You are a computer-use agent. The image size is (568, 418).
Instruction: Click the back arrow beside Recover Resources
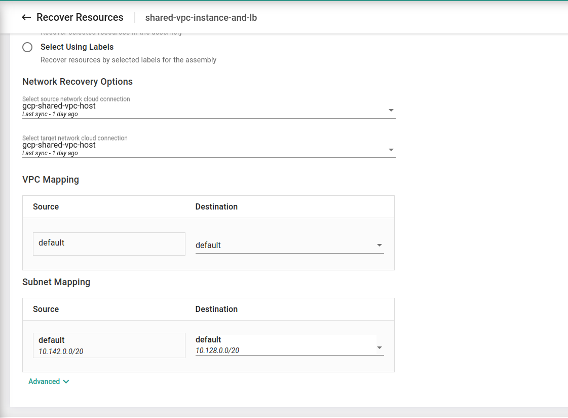click(26, 18)
